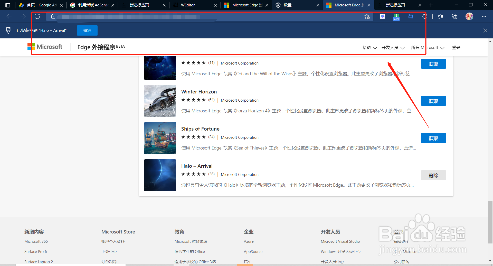Expand the 所有 Microsoft dropdown

(x=428, y=48)
